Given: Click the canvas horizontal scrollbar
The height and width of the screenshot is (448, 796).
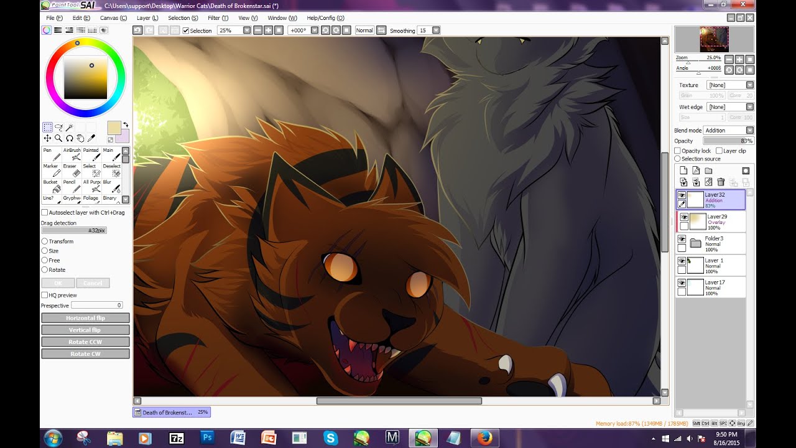Looking at the screenshot, I should tap(399, 401).
